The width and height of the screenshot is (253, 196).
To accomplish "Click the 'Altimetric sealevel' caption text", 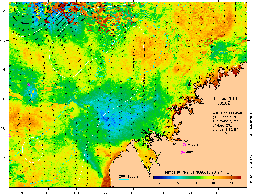I will pyautogui.click(x=227, y=113).
